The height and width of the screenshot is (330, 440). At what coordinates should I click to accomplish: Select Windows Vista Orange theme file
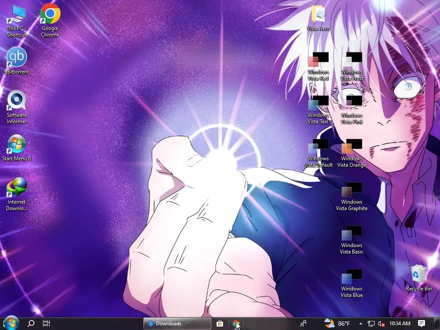(351, 153)
